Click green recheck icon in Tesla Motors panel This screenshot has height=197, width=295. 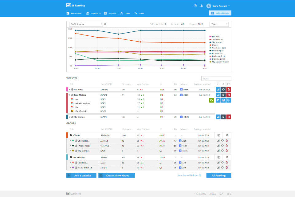pyautogui.click(x=211, y=100)
